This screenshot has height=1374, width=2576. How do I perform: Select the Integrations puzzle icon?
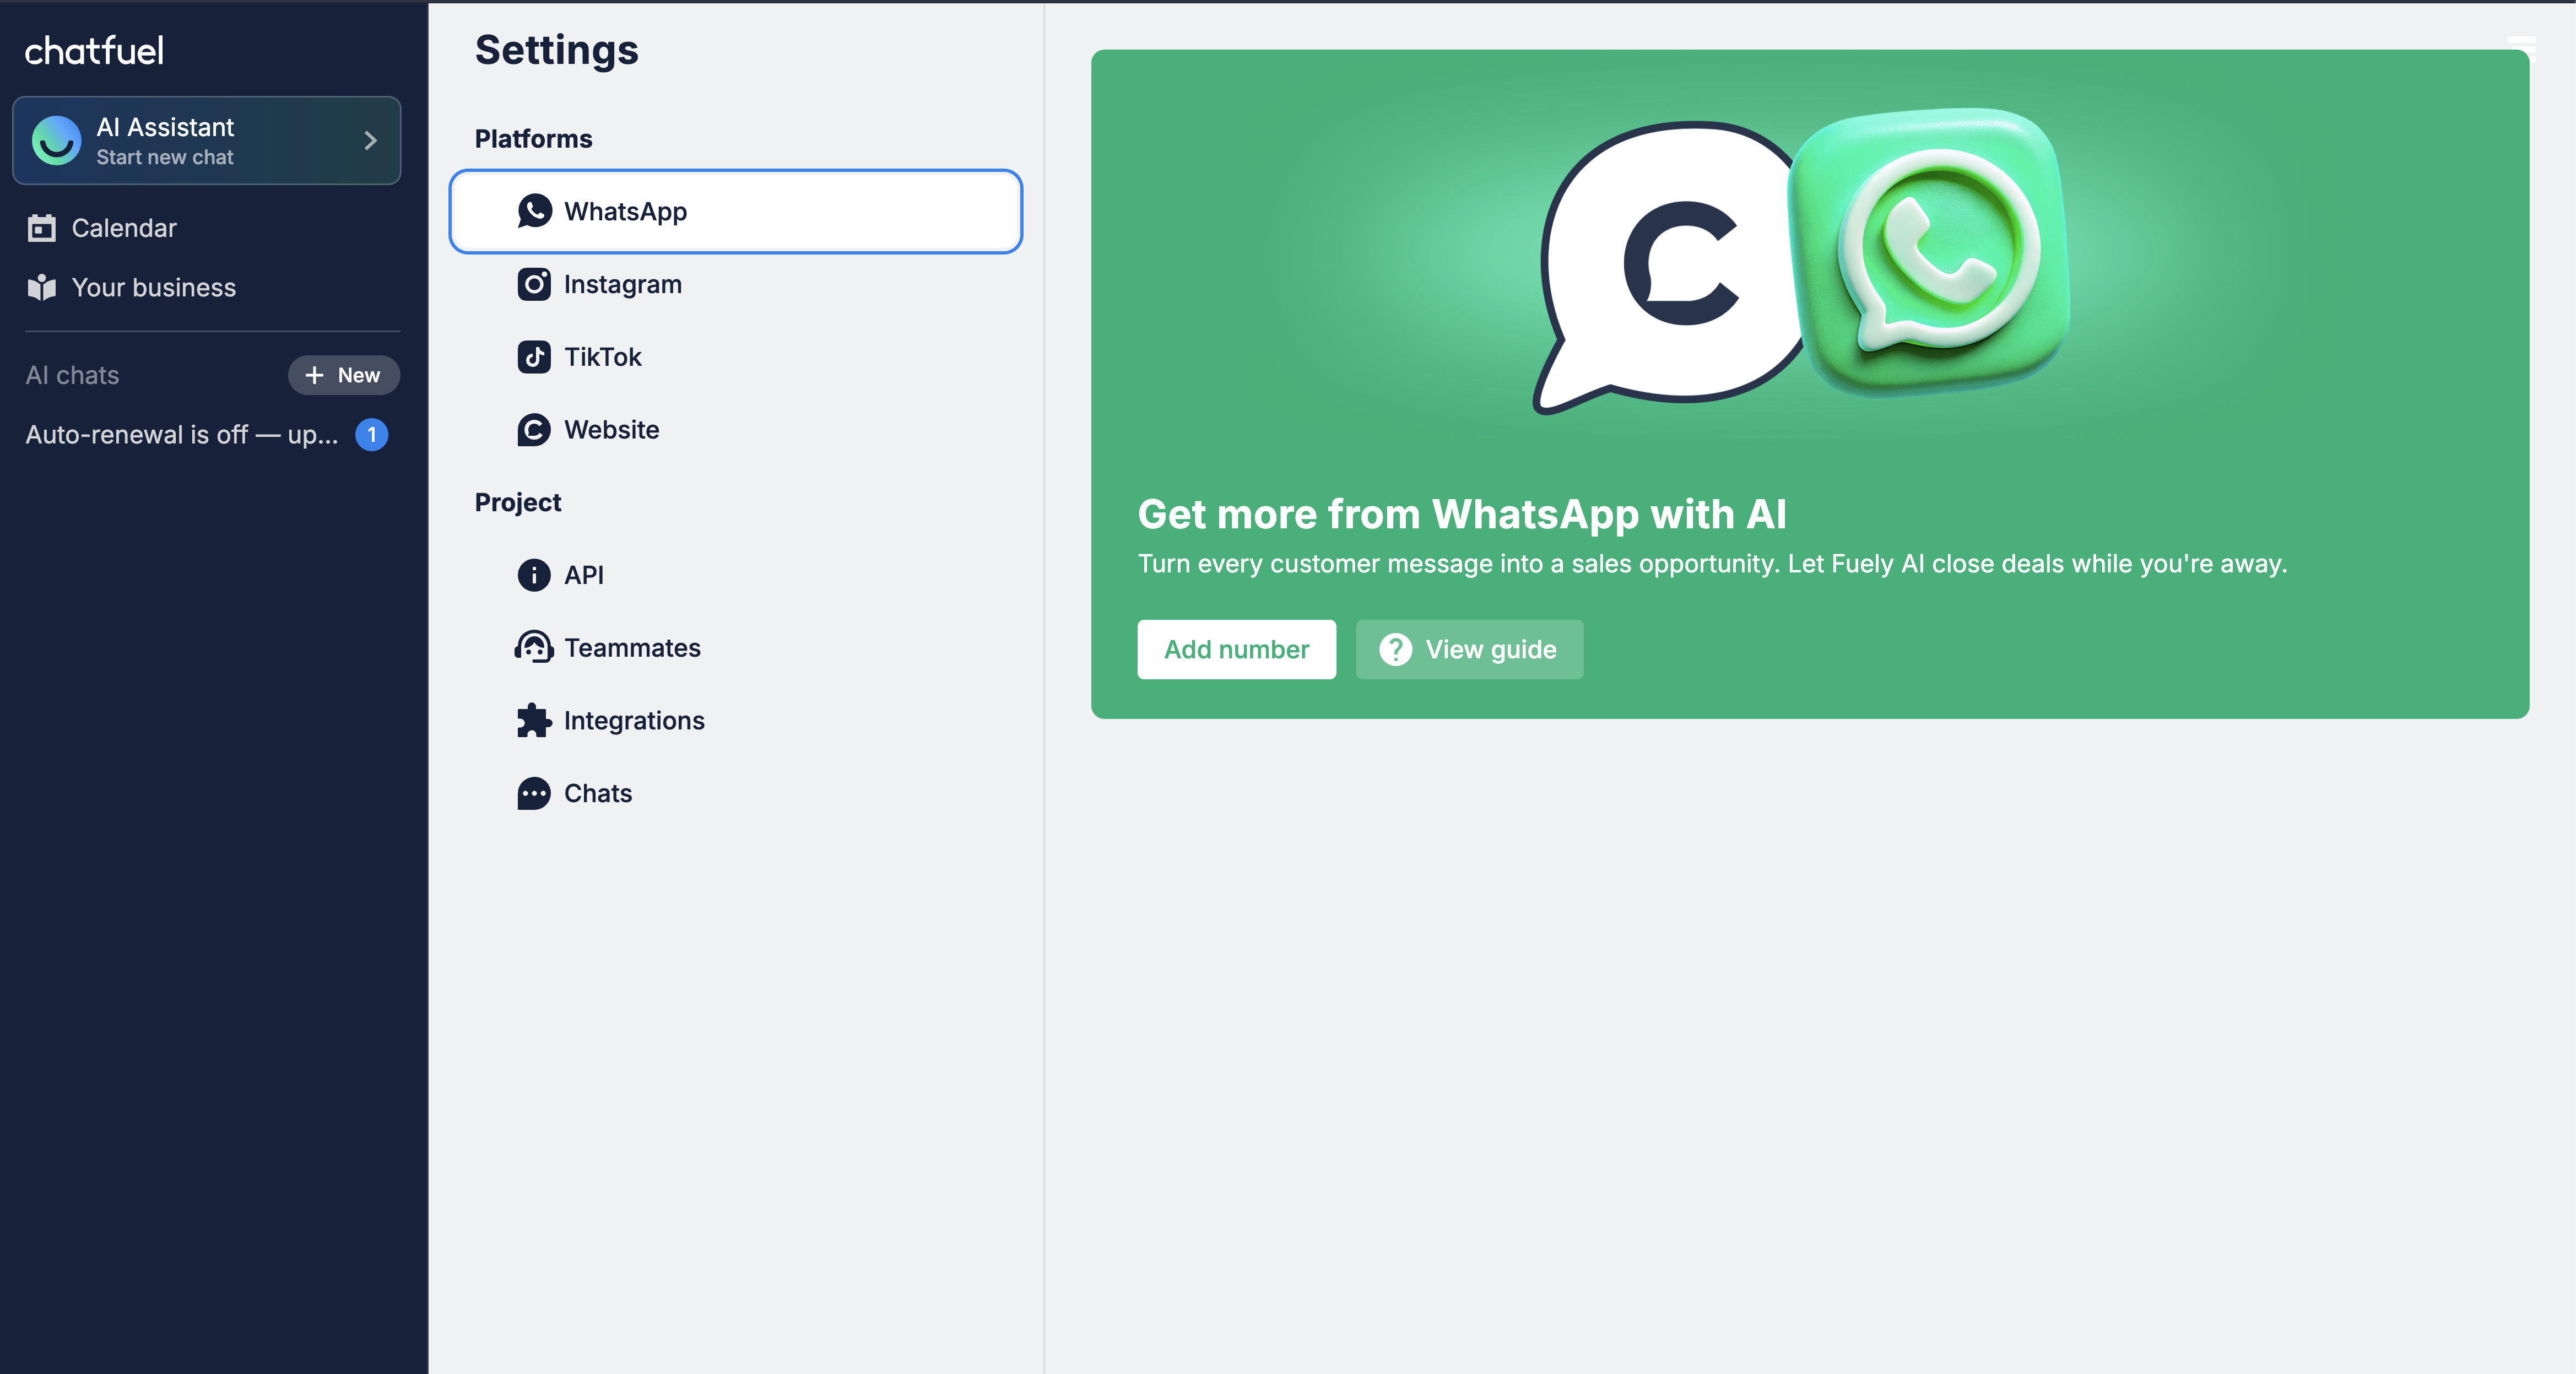534,721
